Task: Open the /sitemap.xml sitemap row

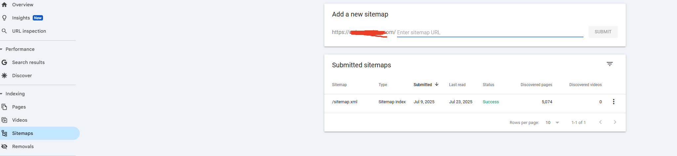Action: (475, 102)
